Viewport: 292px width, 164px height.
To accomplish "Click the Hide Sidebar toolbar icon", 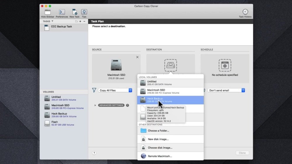I will (47, 12).
